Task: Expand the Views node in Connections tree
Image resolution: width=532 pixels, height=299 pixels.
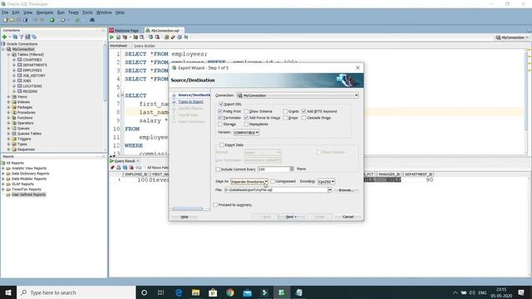Action: point(9,96)
